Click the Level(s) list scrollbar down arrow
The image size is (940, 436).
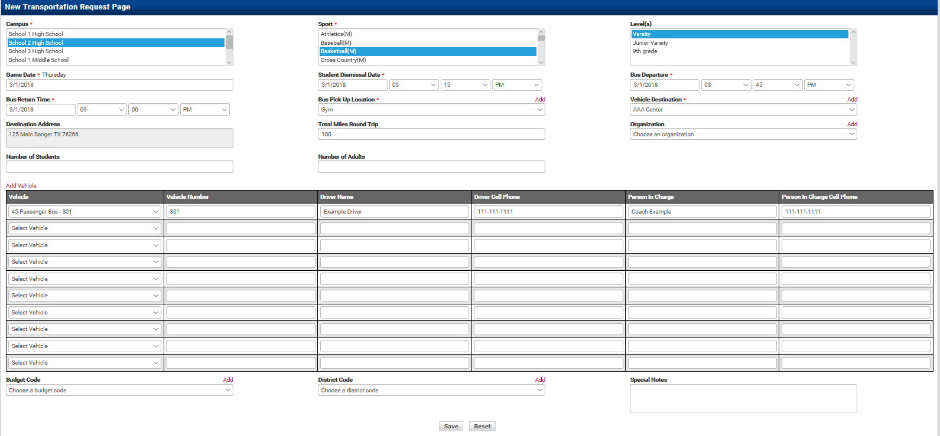click(x=853, y=61)
